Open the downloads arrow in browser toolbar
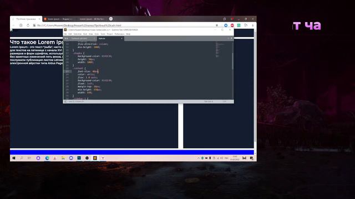The height and width of the screenshot is (199, 355). click(253, 25)
